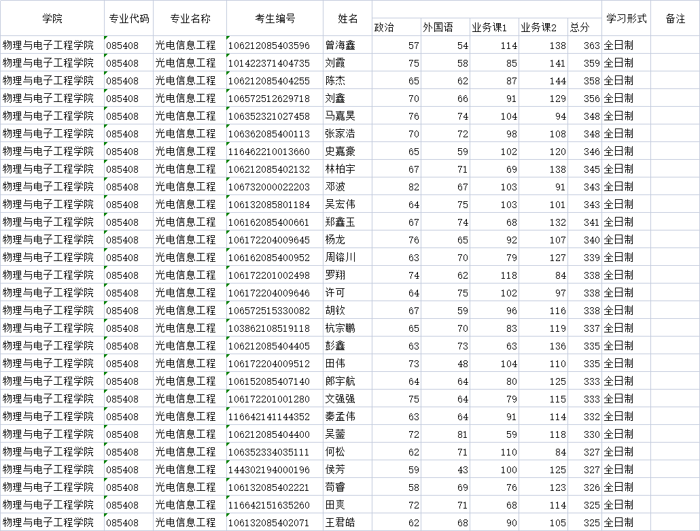
Task: Click candidate number 101422371404735
Action: click(275, 63)
